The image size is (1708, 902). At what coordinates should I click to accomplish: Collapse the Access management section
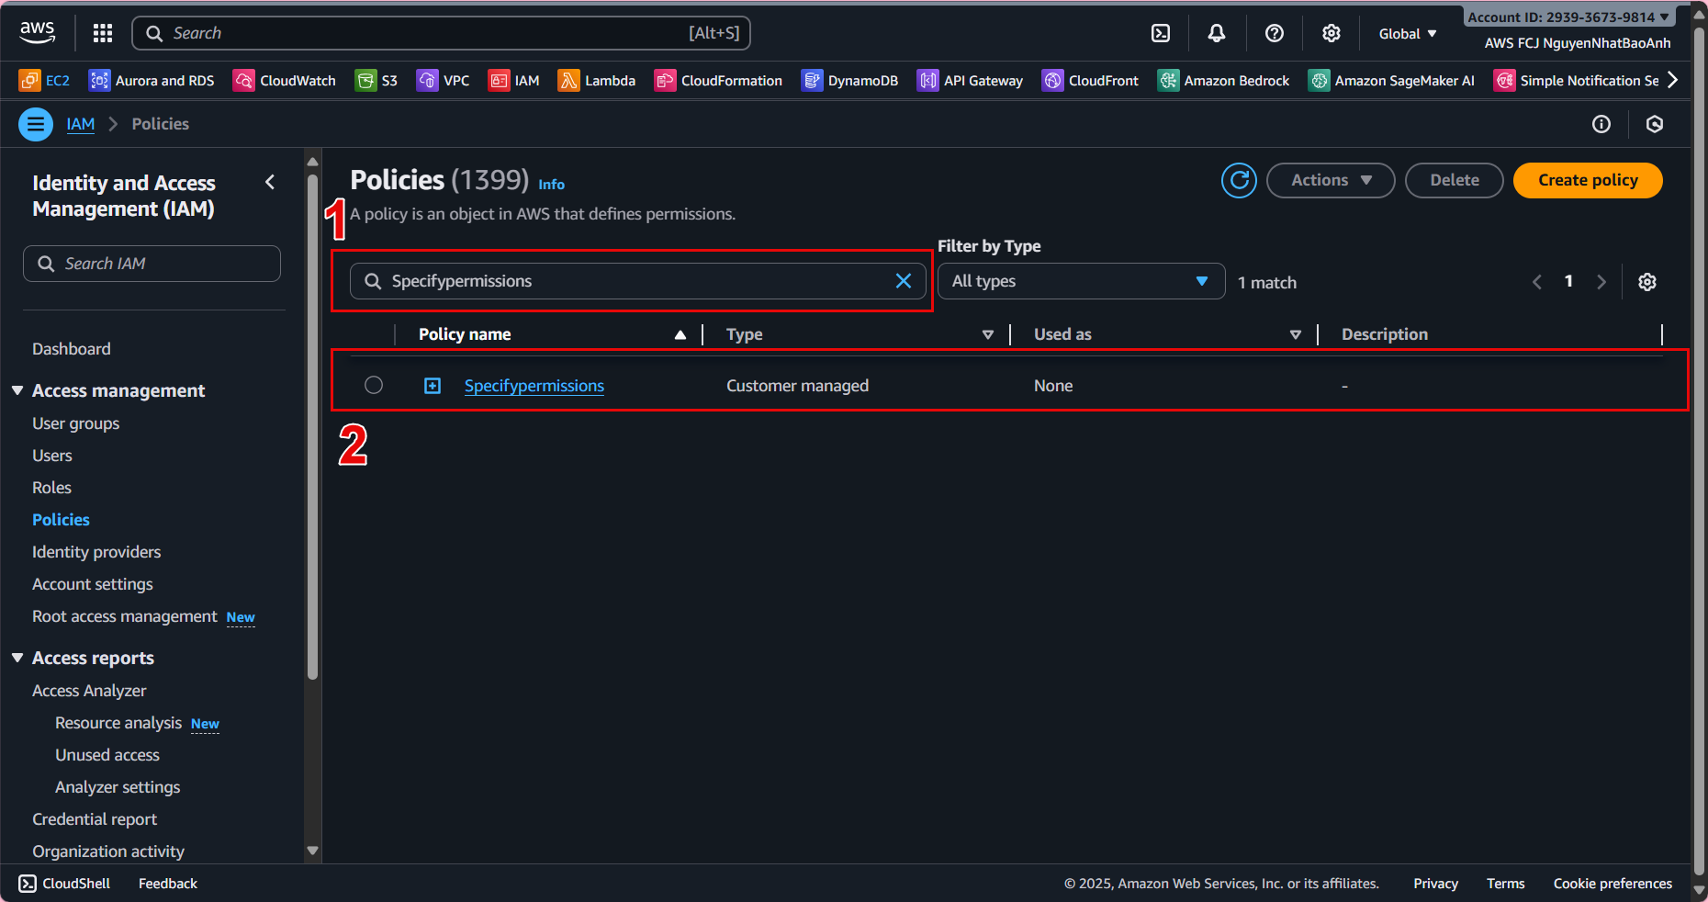point(17,390)
